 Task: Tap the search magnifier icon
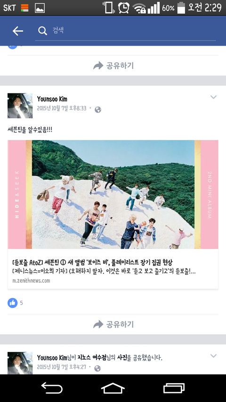[42, 31]
